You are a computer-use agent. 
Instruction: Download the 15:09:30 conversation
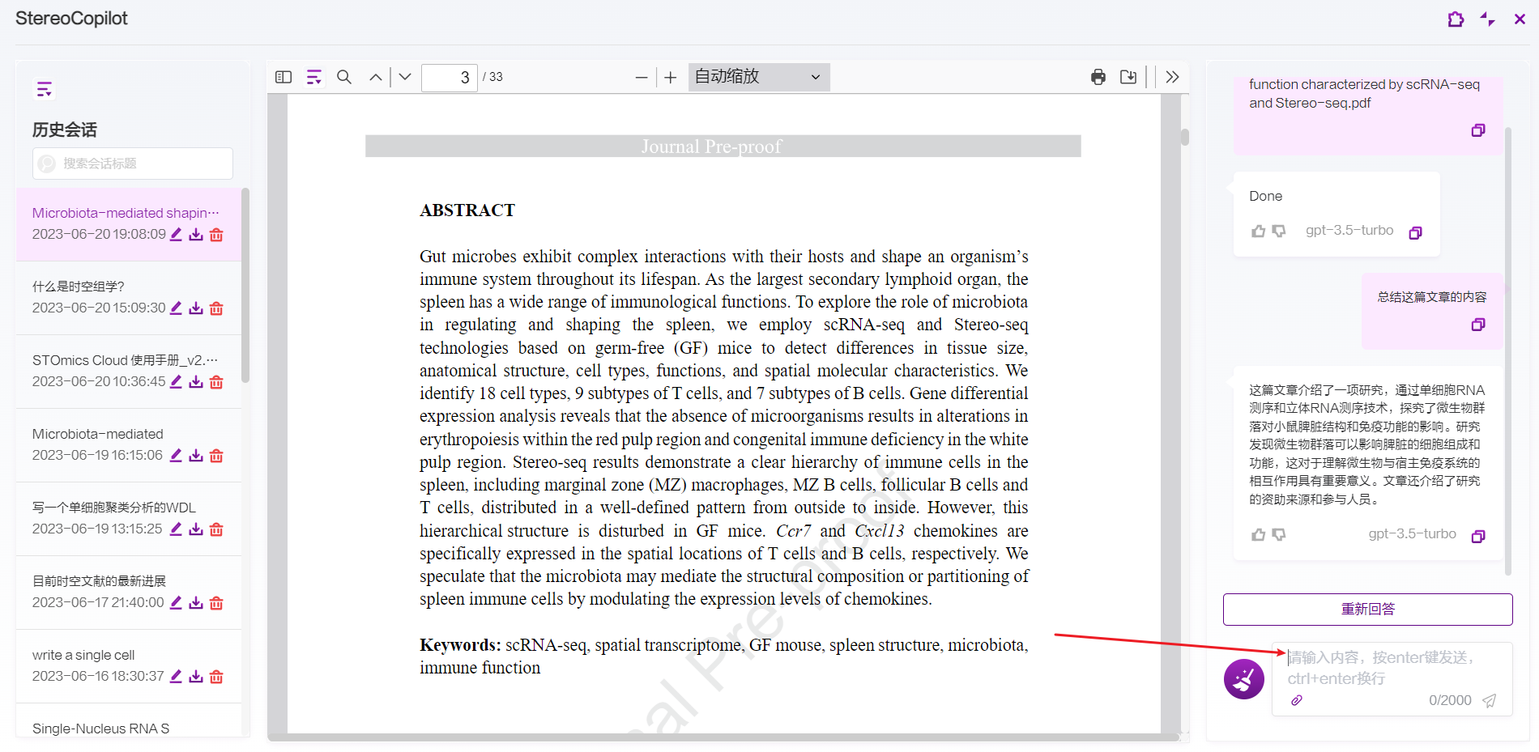(196, 308)
